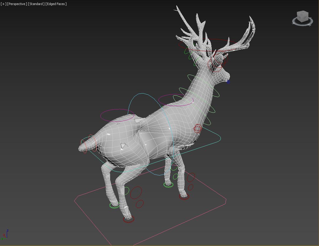
Task: Click the ViewCube to reorient the view
Action: click(x=302, y=17)
